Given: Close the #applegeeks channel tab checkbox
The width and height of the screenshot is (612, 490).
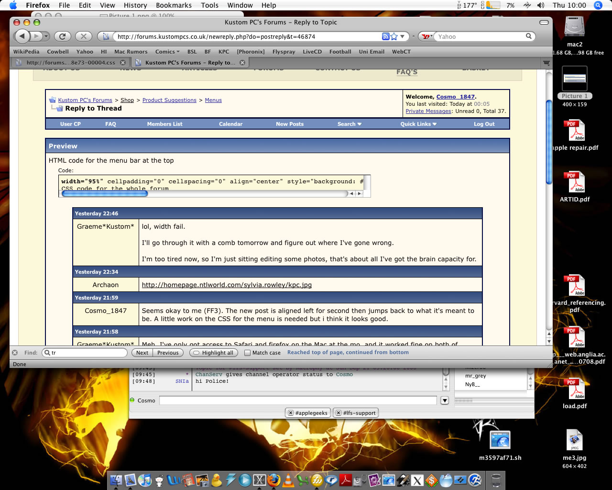Looking at the screenshot, I should tap(291, 413).
